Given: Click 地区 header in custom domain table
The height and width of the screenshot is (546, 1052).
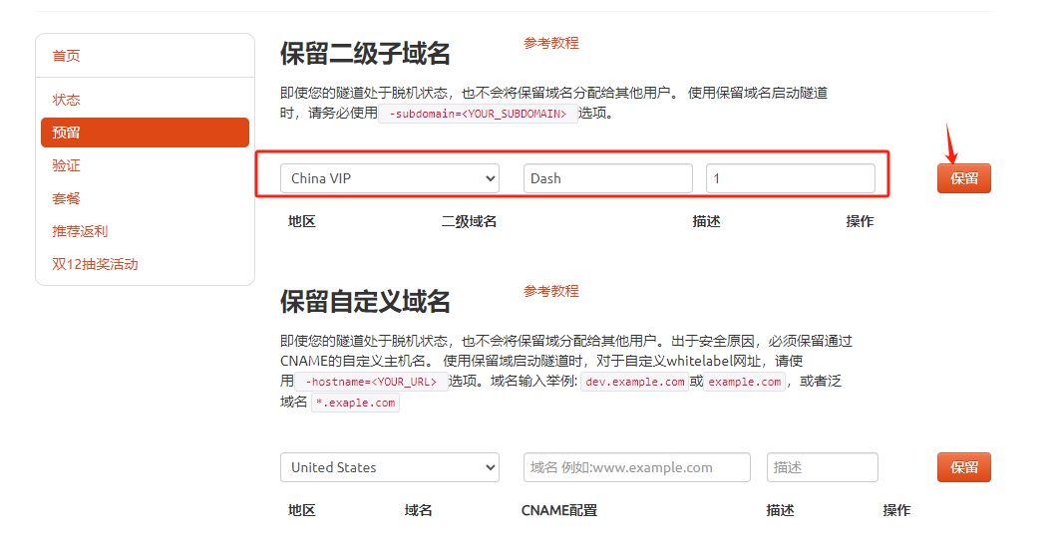Looking at the screenshot, I should (x=302, y=510).
